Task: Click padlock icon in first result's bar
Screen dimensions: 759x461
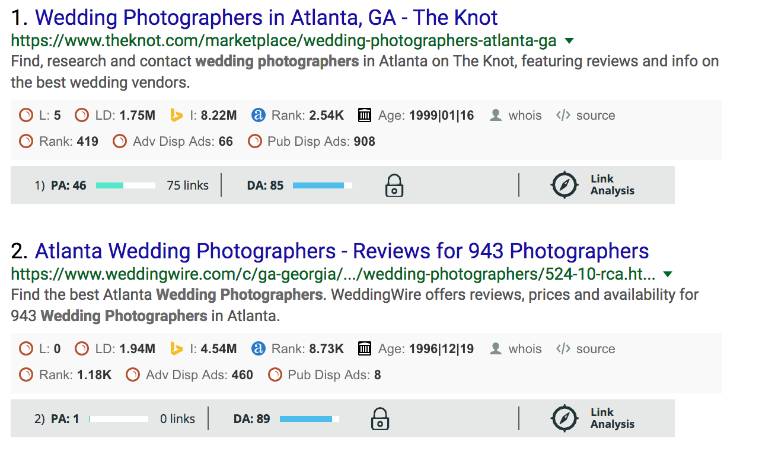Action: (394, 185)
